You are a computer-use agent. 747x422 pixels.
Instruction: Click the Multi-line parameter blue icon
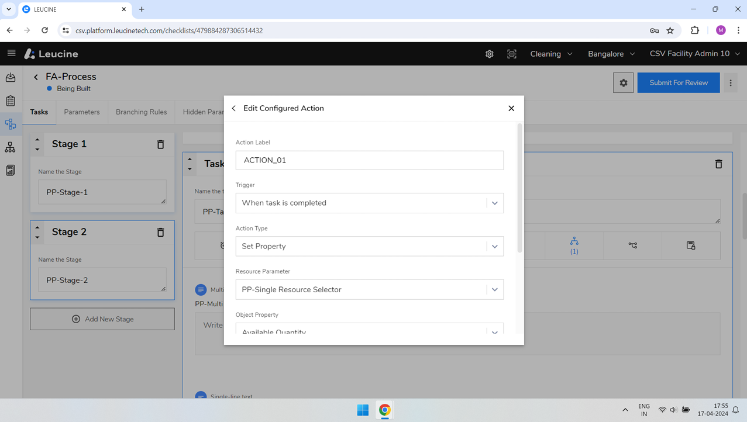(x=201, y=290)
